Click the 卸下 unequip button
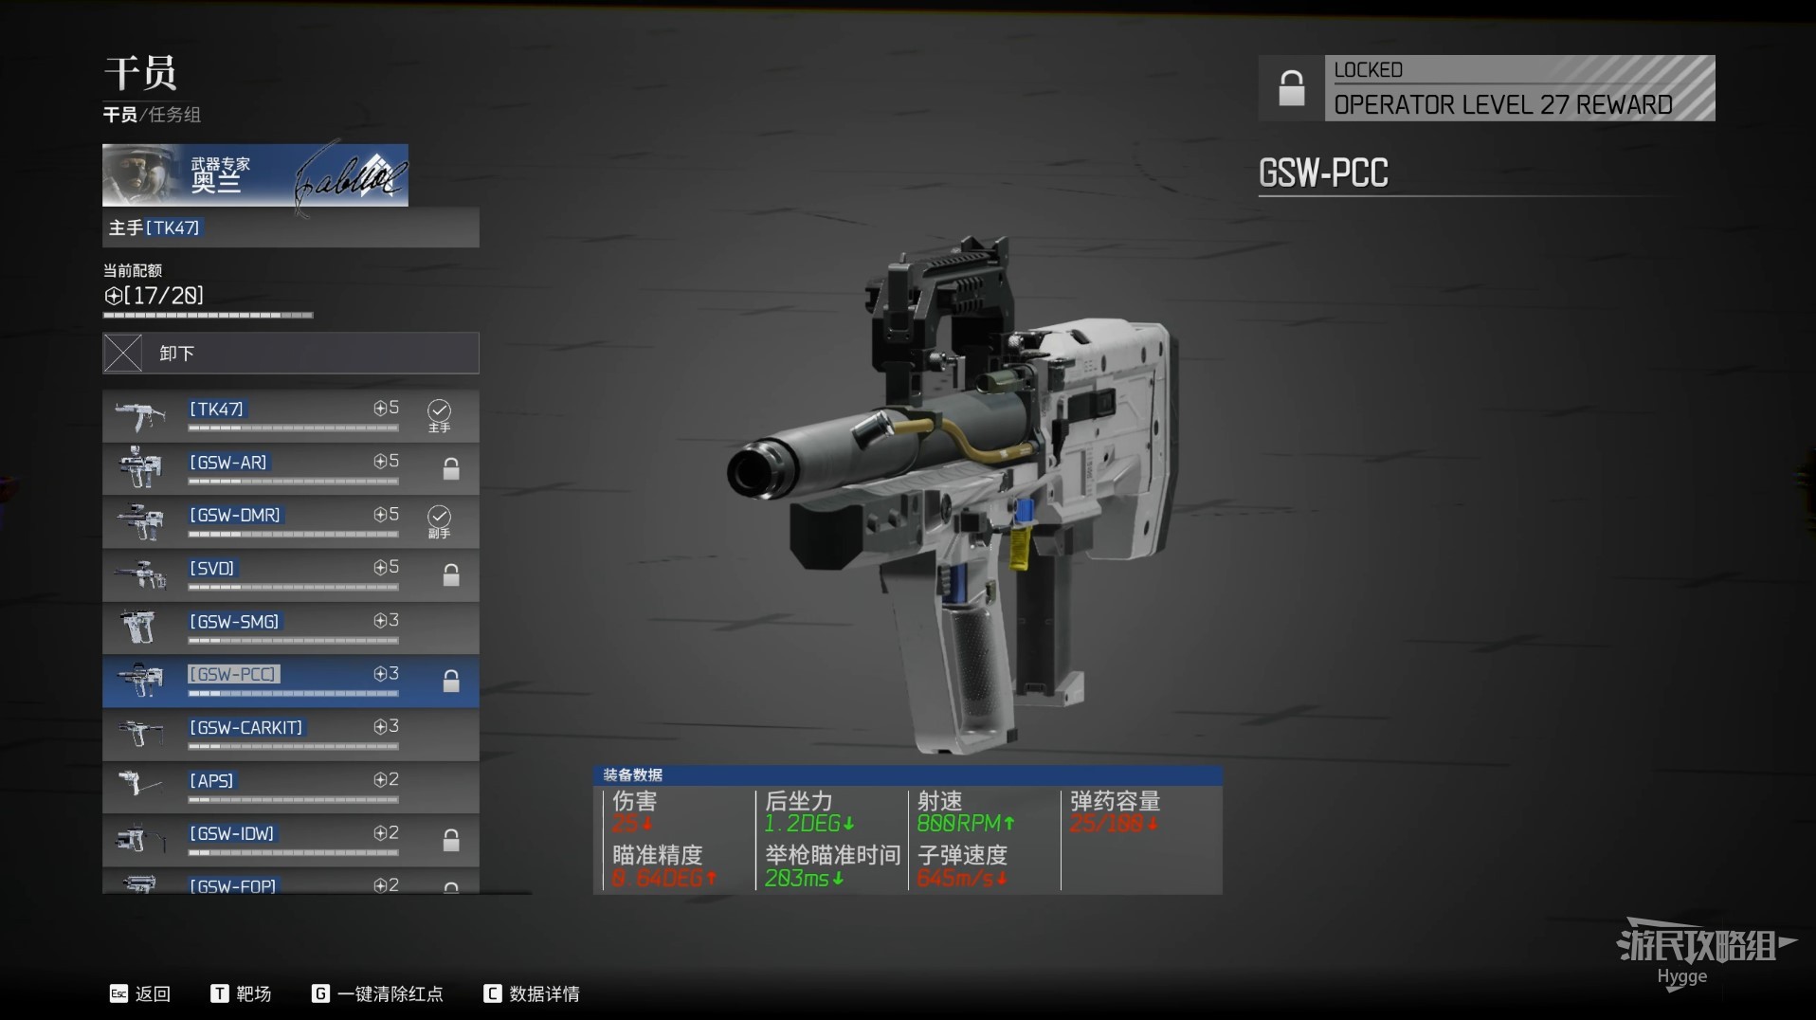 tap(291, 353)
